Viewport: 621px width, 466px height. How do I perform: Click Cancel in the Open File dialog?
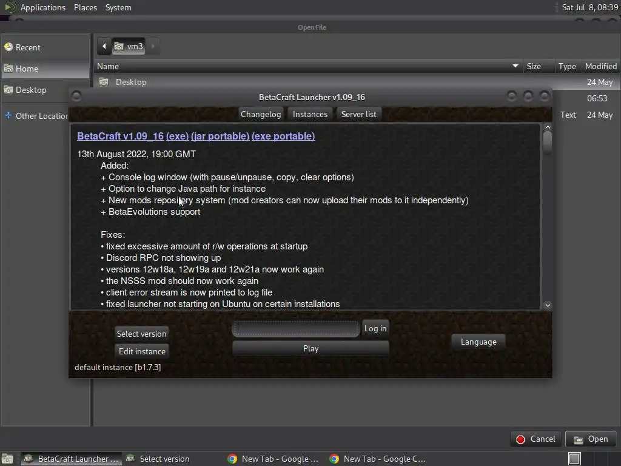535,439
